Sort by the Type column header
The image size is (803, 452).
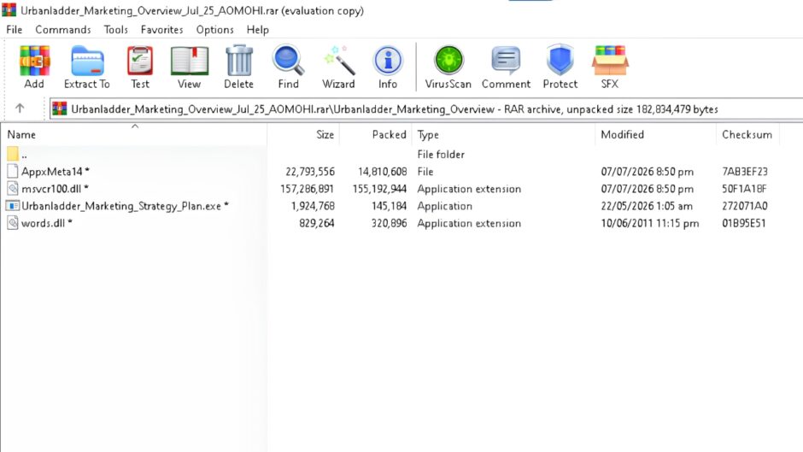point(428,134)
